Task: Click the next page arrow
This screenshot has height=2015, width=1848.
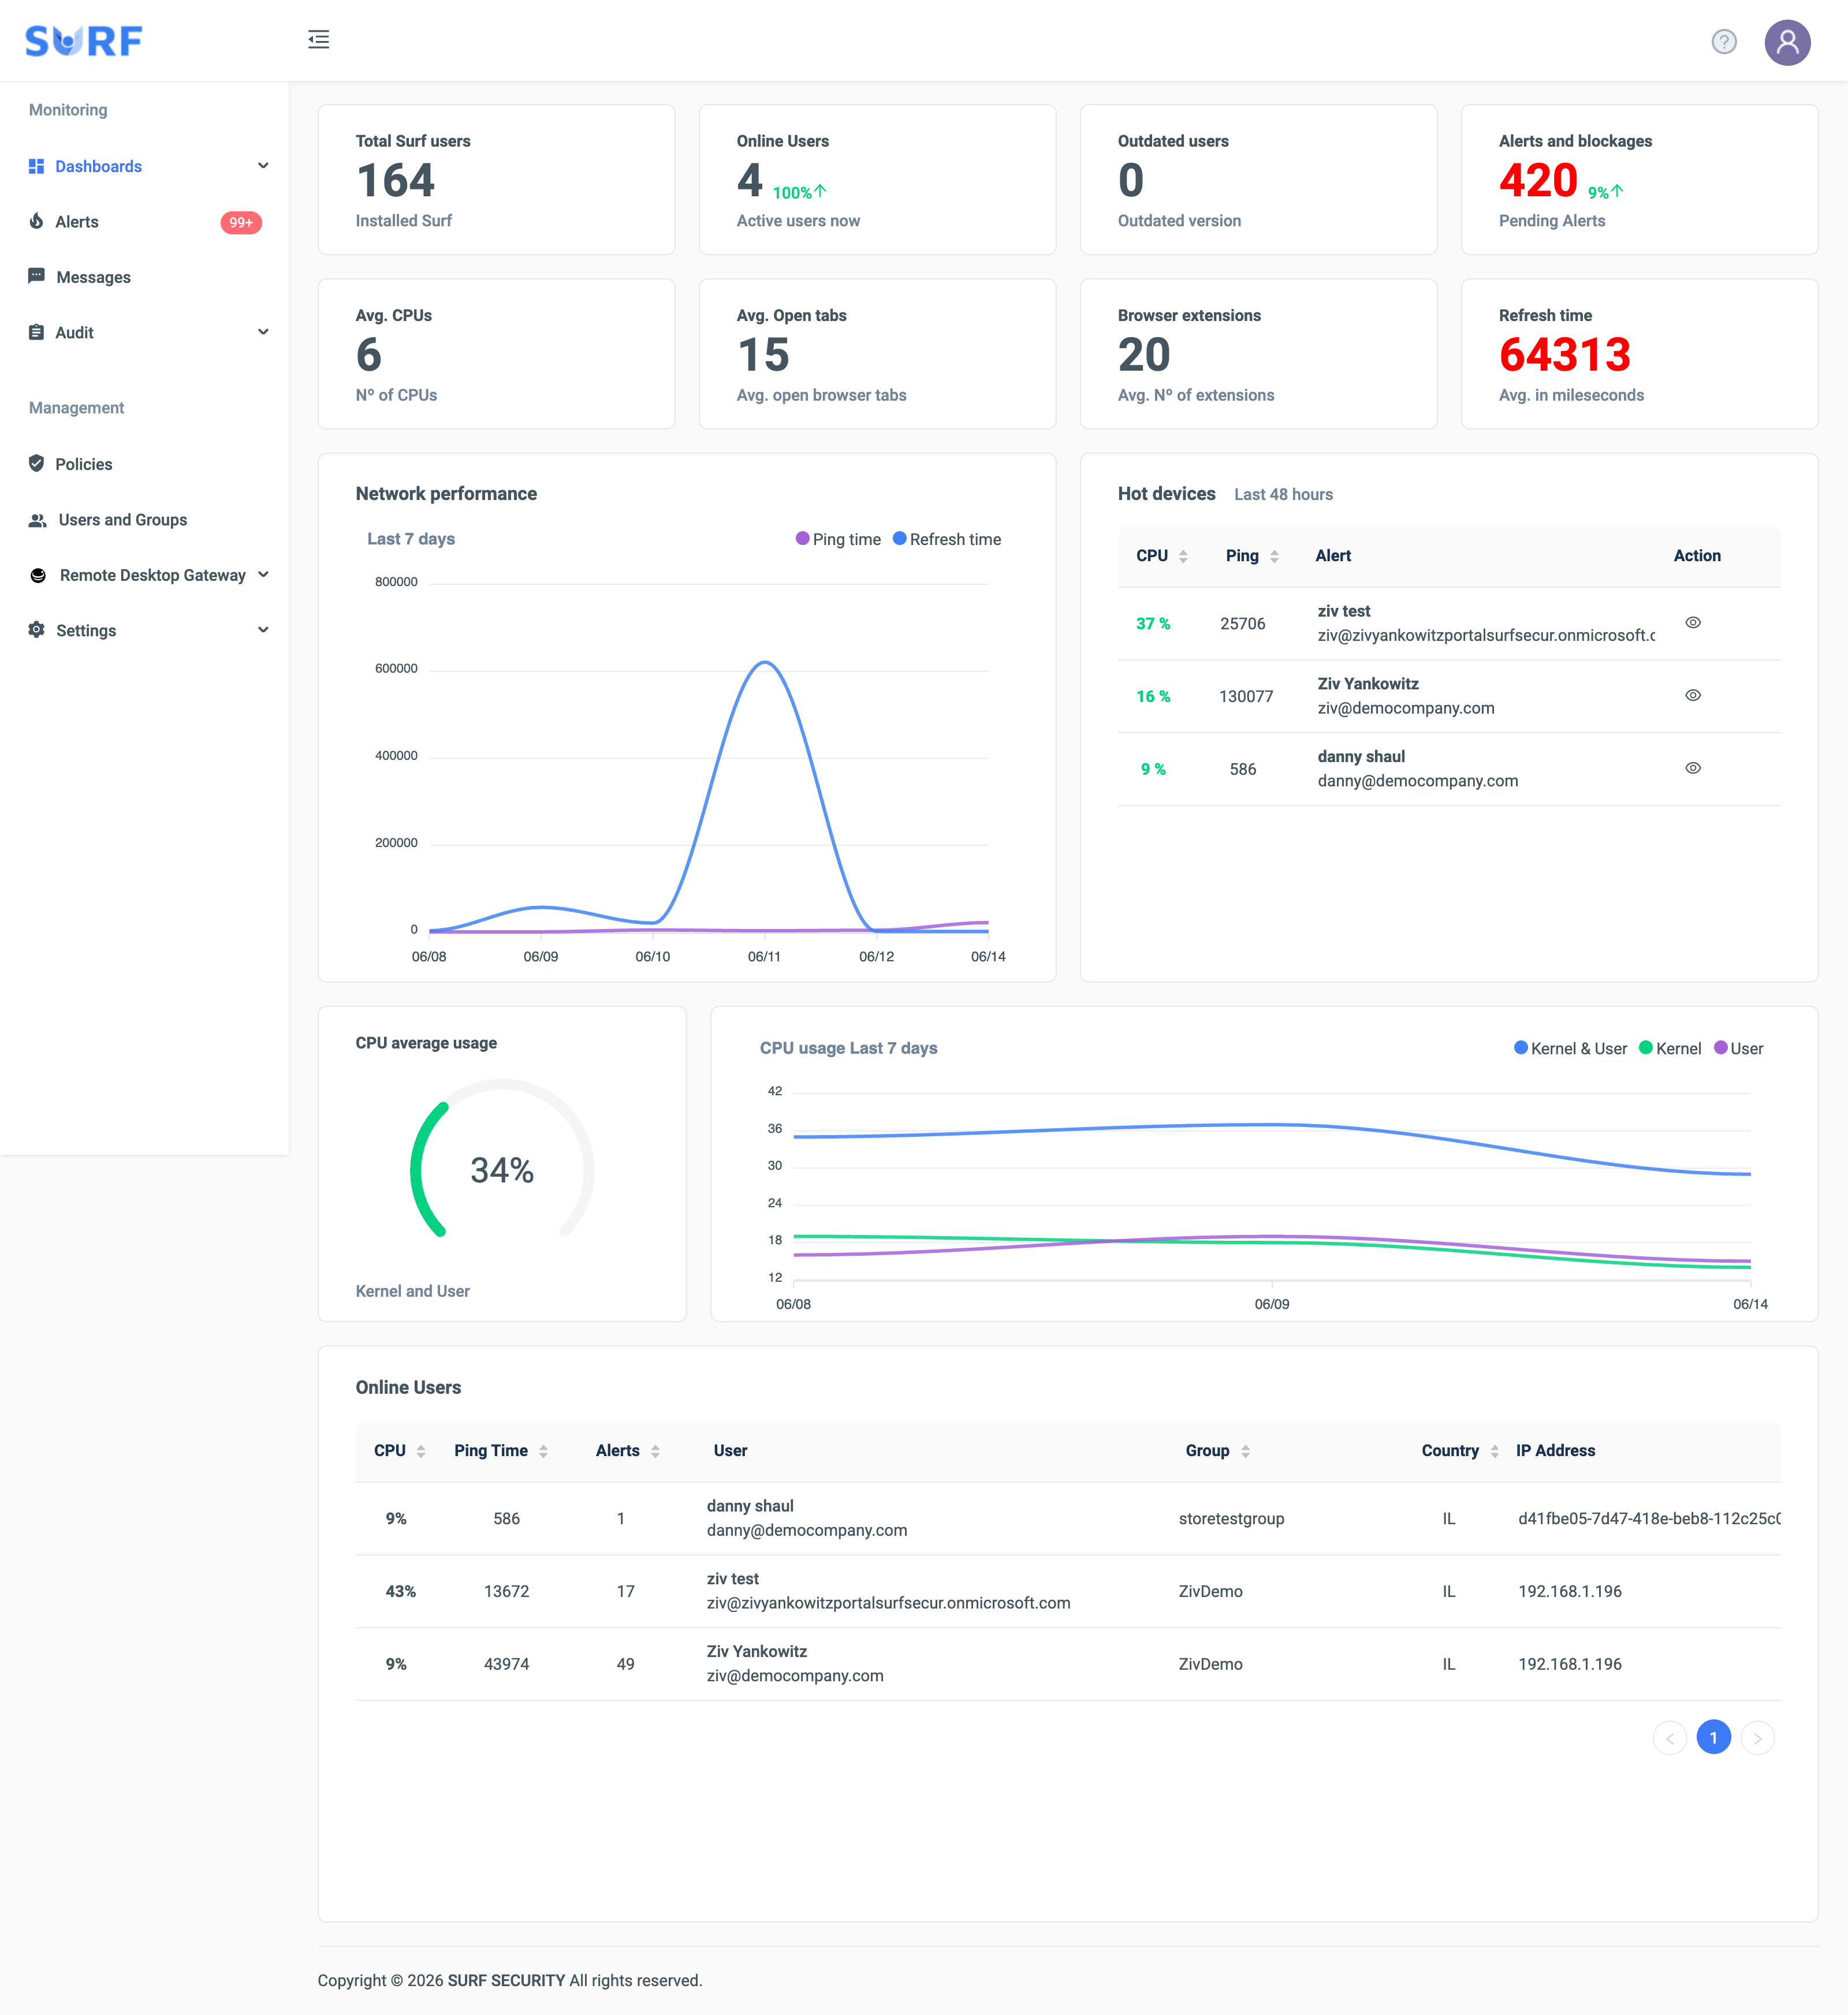Action: point(1757,1738)
